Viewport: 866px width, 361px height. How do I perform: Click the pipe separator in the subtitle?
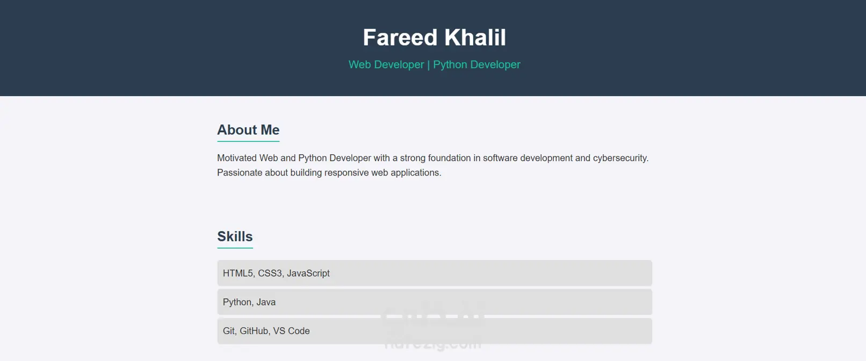point(429,64)
